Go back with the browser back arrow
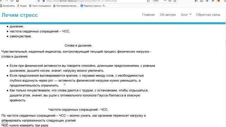226x127 pixels. click(1, 1)
